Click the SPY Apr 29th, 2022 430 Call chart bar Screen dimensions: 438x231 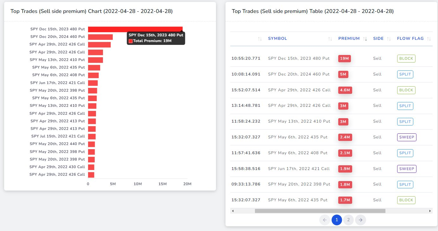pos(91,167)
